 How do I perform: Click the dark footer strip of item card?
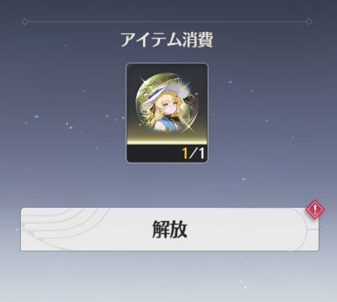coord(167,154)
